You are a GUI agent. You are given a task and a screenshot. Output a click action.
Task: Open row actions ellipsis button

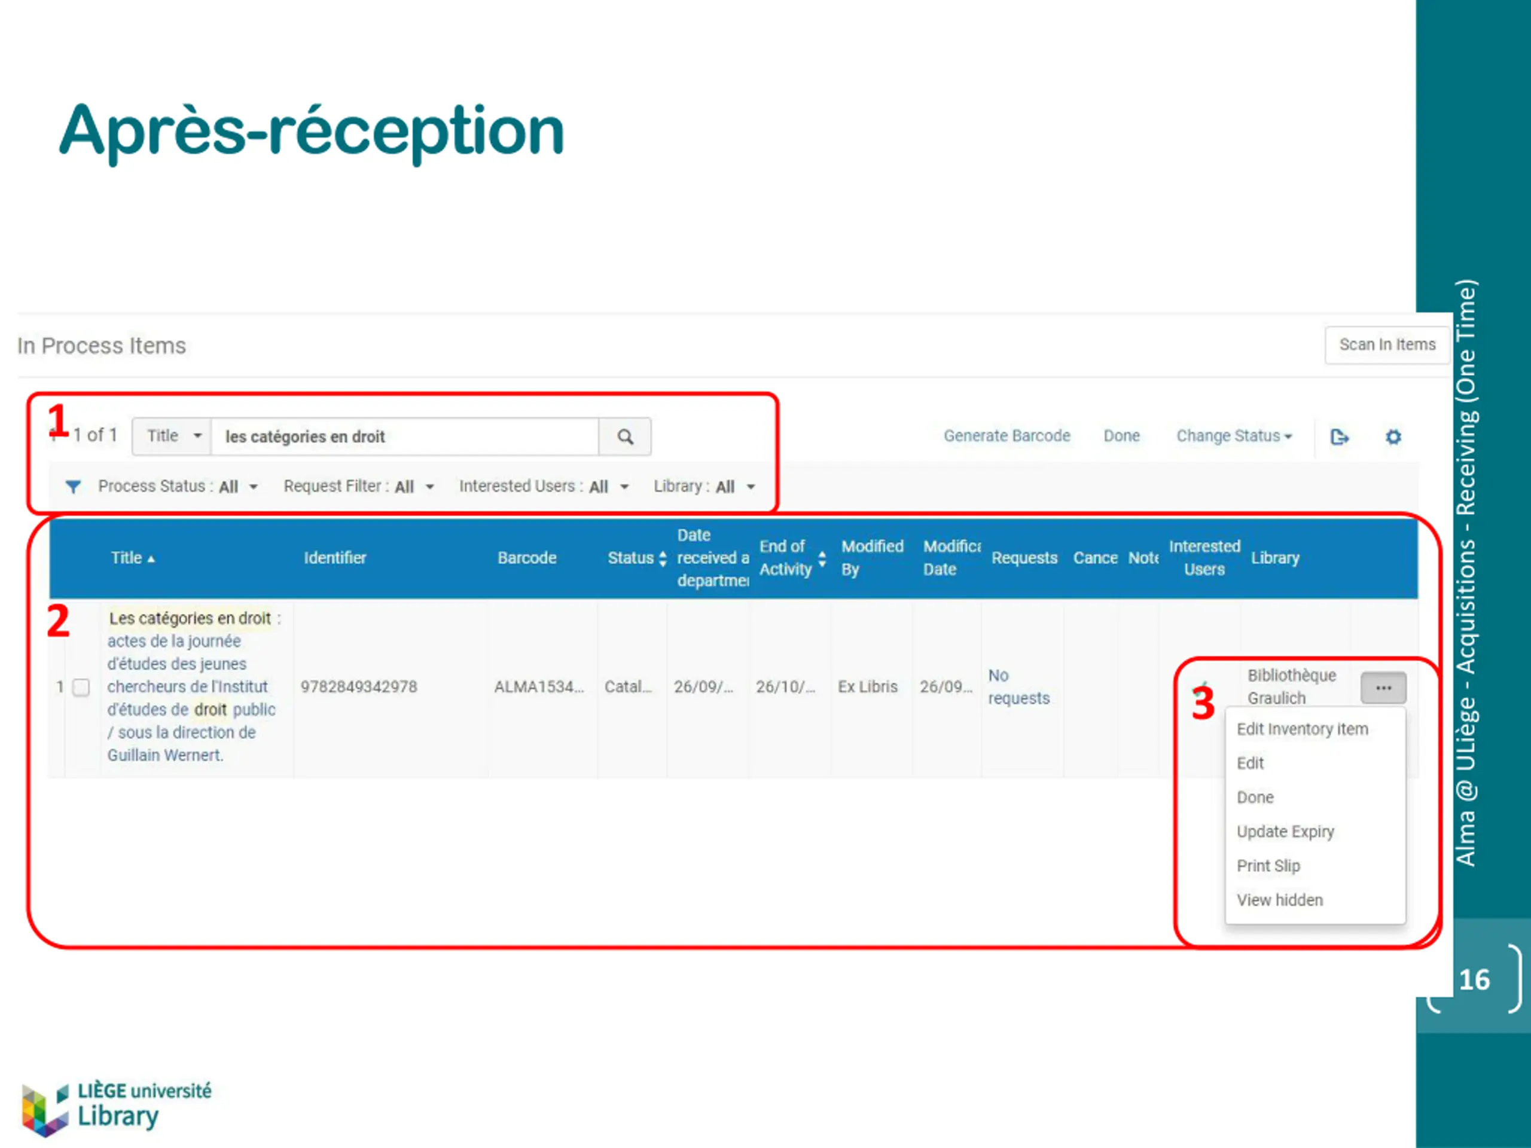[x=1383, y=688]
